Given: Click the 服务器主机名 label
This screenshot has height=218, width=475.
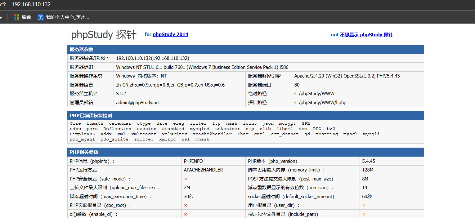Looking at the screenshot, I should pyautogui.click(x=84, y=94).
